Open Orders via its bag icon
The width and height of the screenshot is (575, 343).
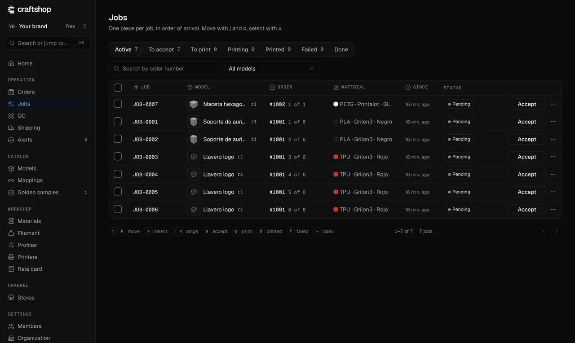point(11,92)
